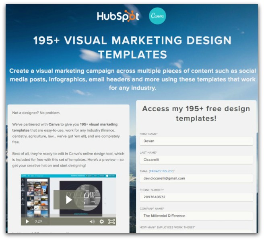Click the Email field with dev.ciccarelli@gmail.com
264x240 pixels.
coord(196,178)
